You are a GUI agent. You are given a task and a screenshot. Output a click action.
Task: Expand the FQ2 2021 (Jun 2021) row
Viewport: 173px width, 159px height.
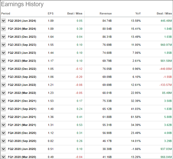[x=3, y=117]
